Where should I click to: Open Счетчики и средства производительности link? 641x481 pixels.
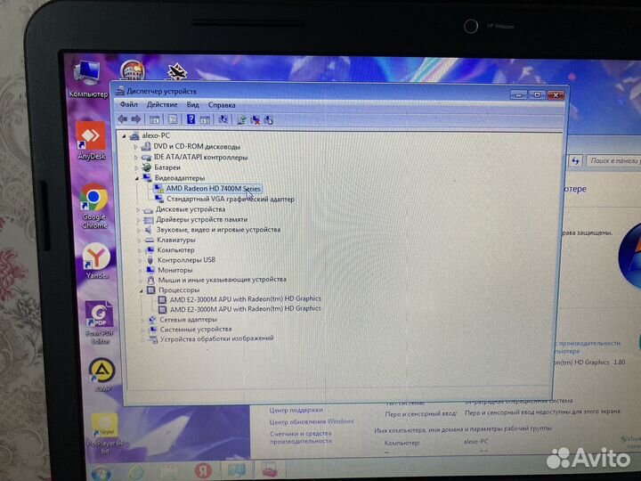click(301, 436)
